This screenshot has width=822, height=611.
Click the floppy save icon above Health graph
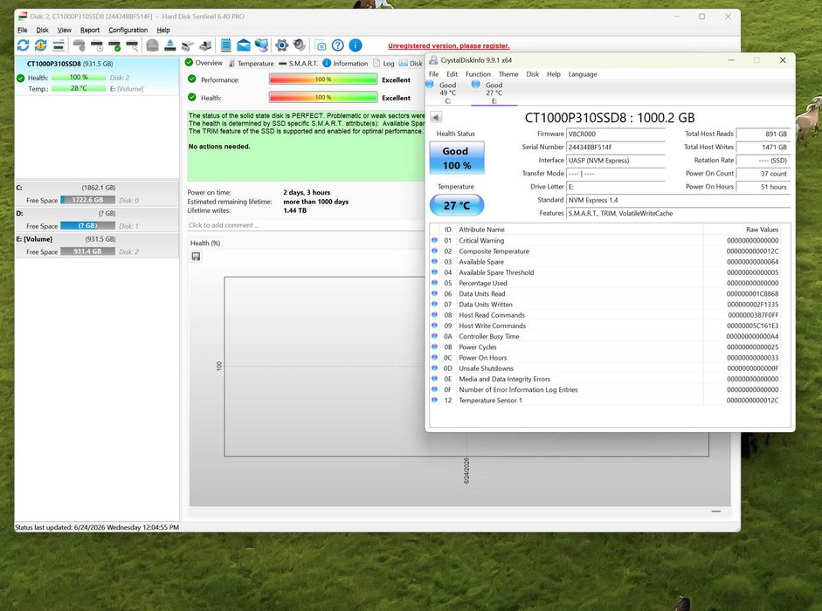tap(196, 257)
